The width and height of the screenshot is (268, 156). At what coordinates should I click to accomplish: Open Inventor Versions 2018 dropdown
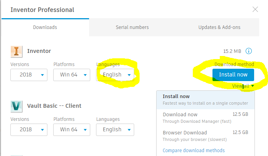click(29, 75)
